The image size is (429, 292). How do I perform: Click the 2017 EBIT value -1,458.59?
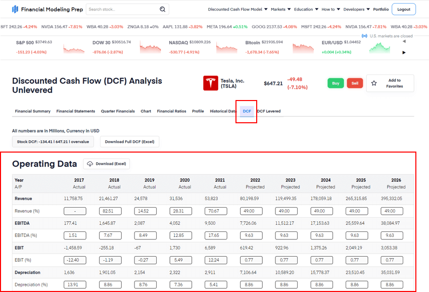pyautogui.click(x=73, y=248)
